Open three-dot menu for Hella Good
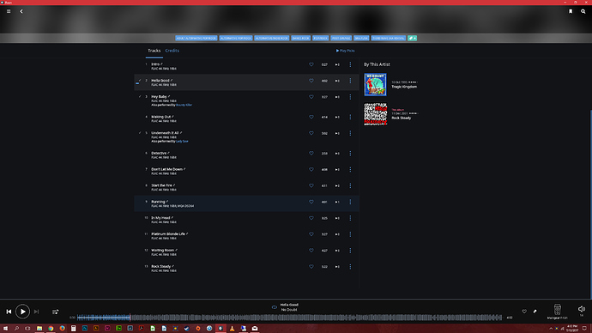The image size is (592, 333). 350,81
